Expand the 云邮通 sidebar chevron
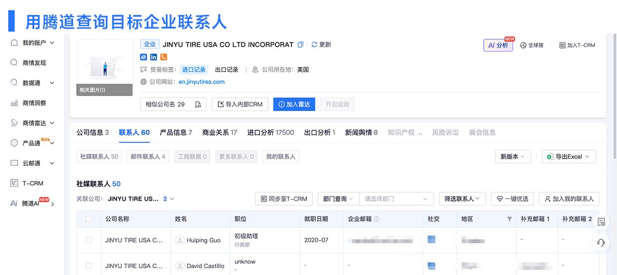The height and width of the screenshot is (275, 617). coord(52,163)
